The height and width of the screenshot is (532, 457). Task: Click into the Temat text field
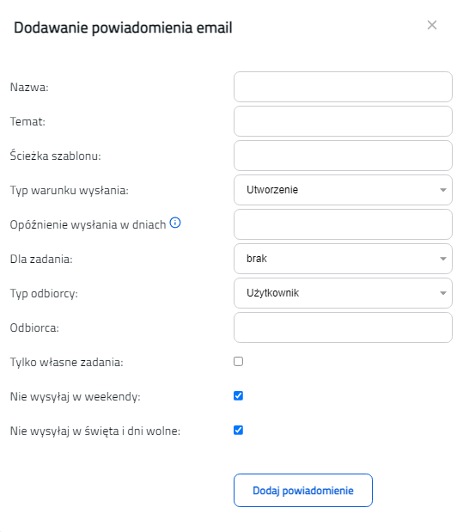tap(343, 121)
